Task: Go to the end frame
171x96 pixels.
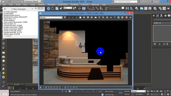Action: pyautogui.click(x=161, y=91)
